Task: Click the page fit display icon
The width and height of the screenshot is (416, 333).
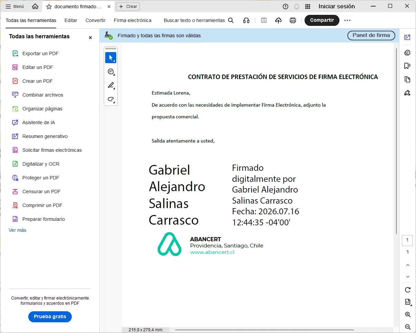Action: pos(408,302)
